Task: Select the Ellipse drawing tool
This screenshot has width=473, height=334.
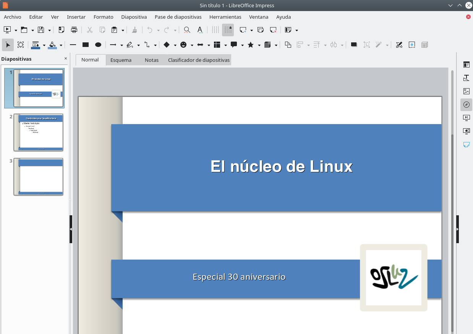Action: pyautogui.click(x=98, y=45)
